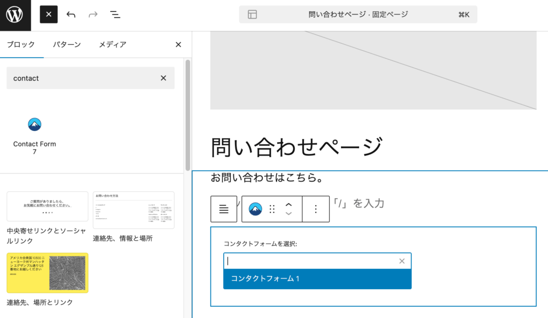Open block options three-dot menu
Image resolution: width=548 pixels, height=318 pixels.
(316, 209)
